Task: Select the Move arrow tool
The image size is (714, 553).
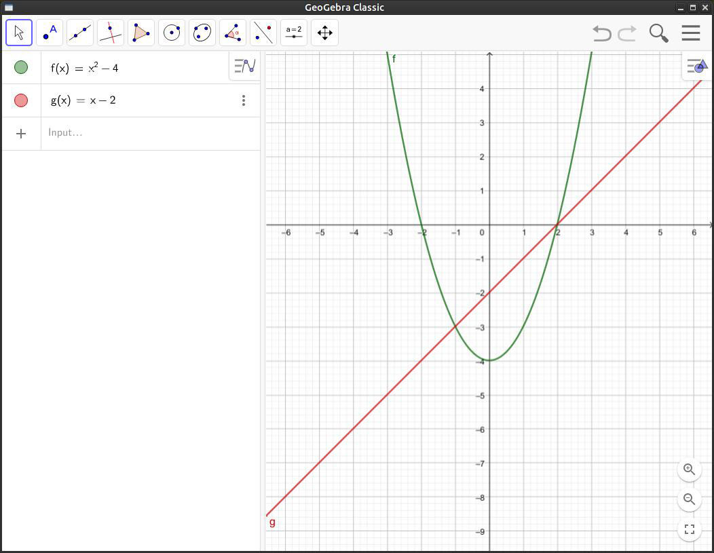Action: [19, 33]
